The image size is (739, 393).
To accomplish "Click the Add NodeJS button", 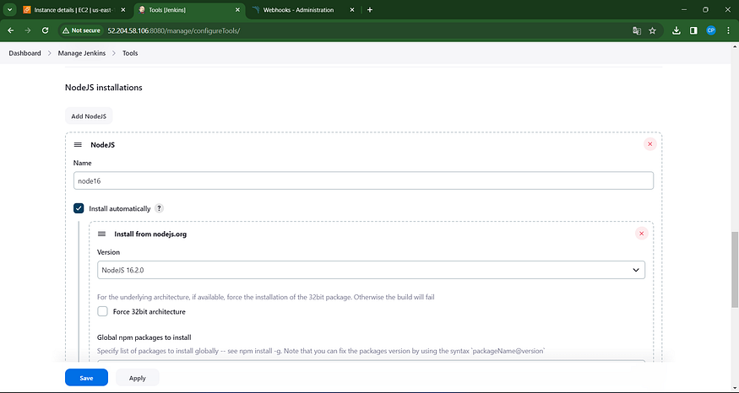I will [89, 116].
